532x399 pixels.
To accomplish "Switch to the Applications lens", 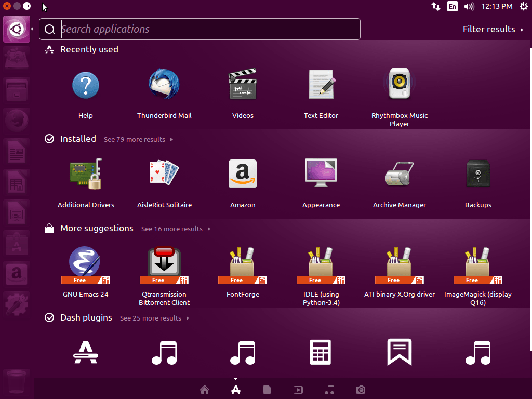I will [236, 390].
